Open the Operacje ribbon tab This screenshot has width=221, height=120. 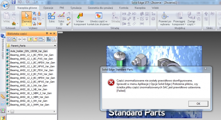(x=48, y=8)
